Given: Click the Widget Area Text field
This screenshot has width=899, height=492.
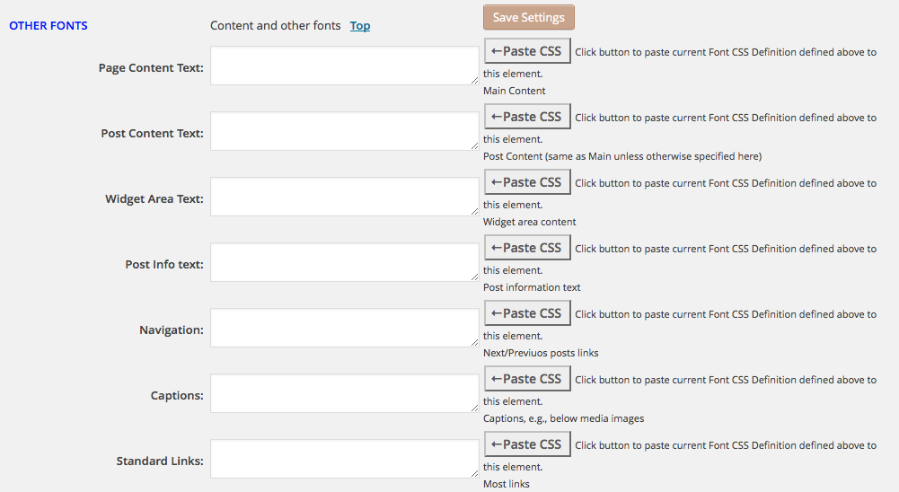Looking at the screenshot, I should [344, 197].
